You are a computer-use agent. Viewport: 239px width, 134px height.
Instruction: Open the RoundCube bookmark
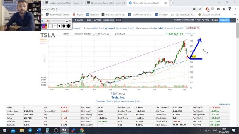coord(183,15)
